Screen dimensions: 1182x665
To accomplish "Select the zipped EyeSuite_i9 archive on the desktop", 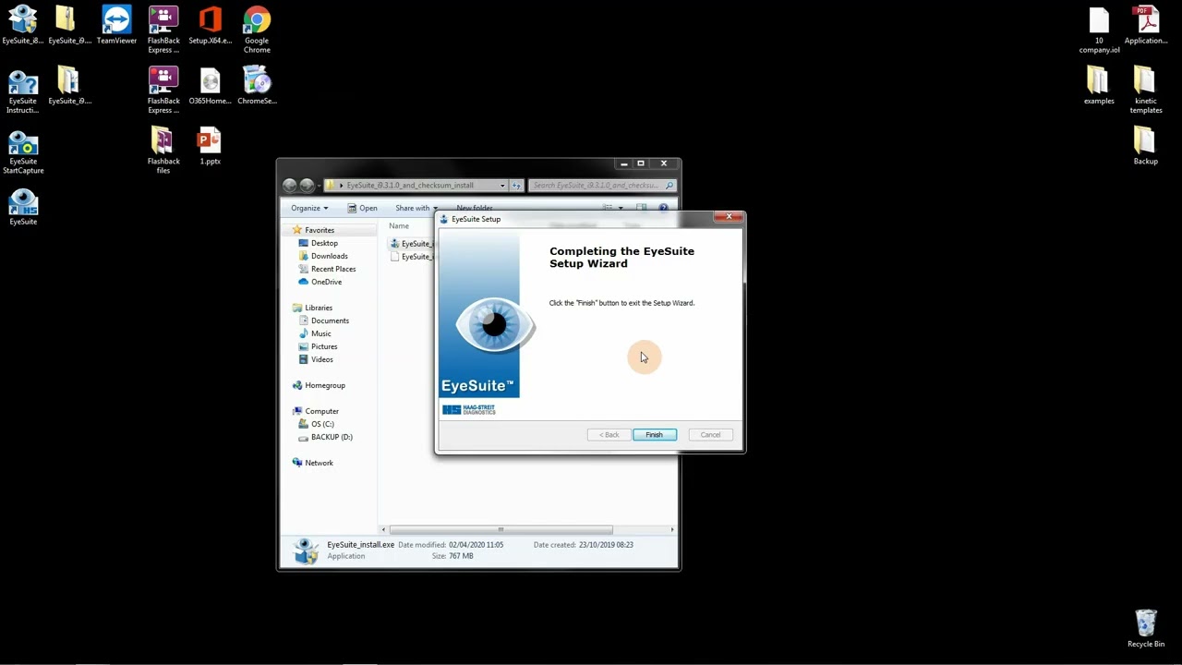I will 69,25.
